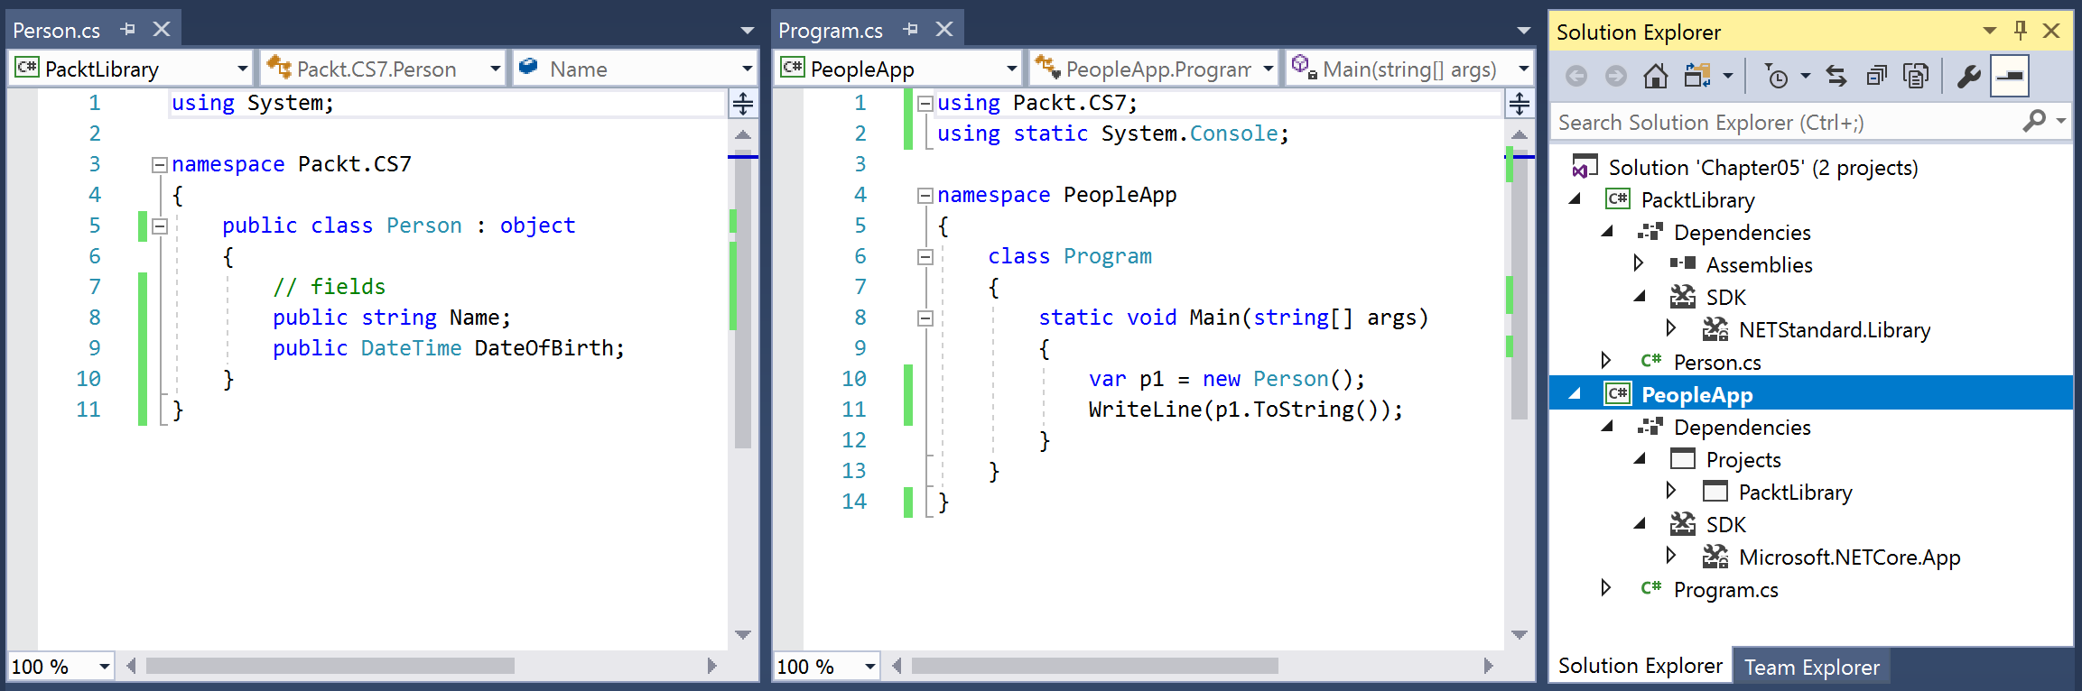
Task: Click the Search Solution Explorer field
Action: [1788, 122]
